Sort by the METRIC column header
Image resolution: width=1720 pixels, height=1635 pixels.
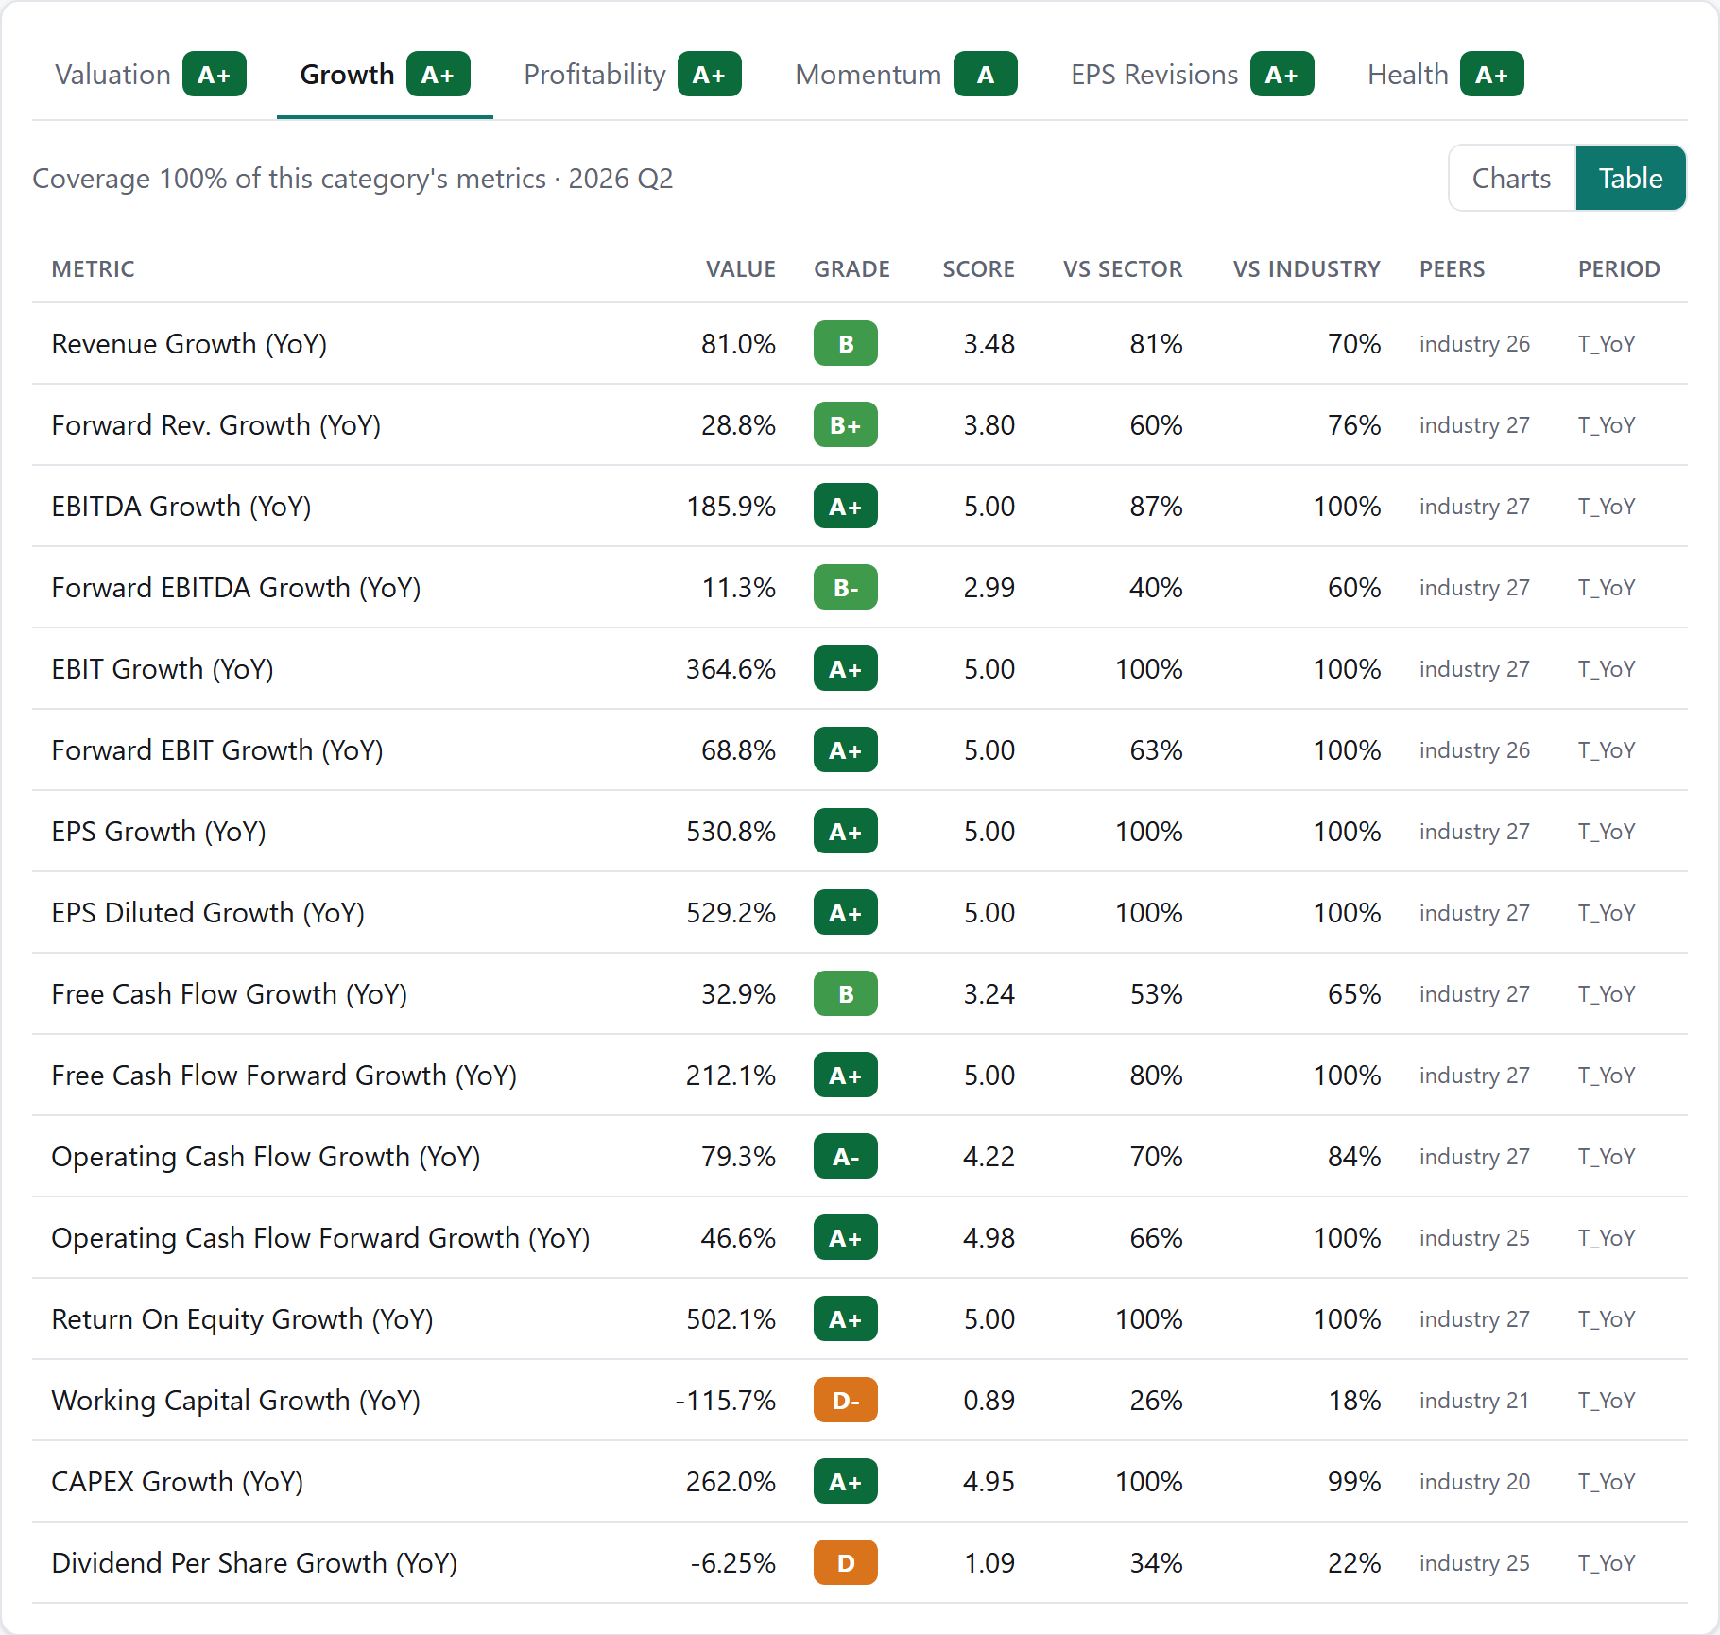pyautogui.click(x=94, y=269)
